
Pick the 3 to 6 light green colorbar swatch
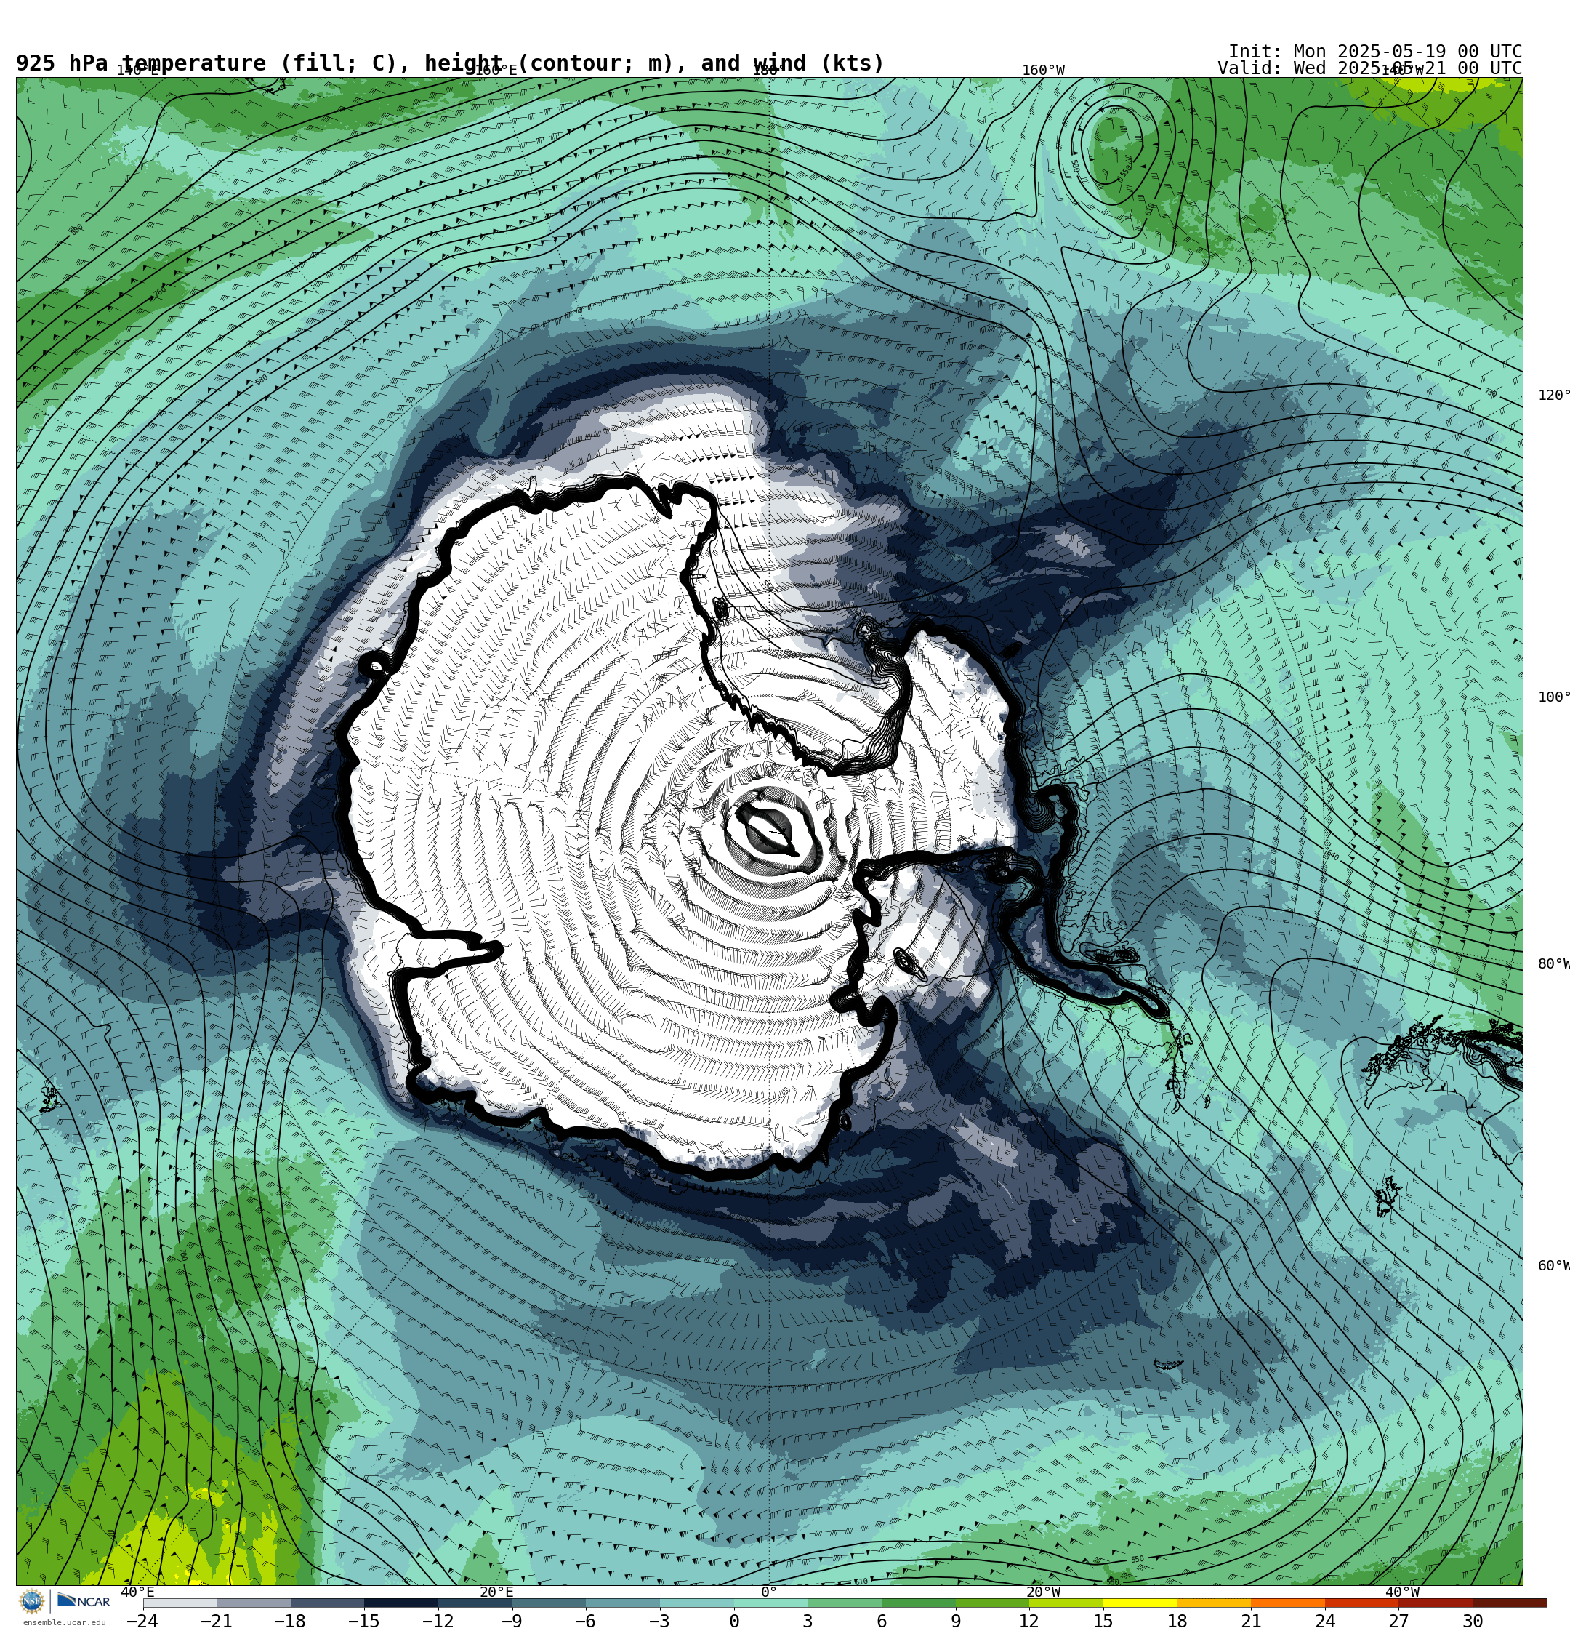coord(845,1603)
